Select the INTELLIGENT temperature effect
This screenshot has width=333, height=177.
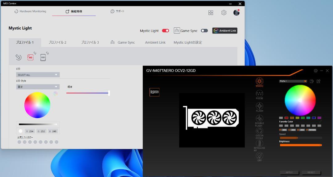click(x=259, y=143)
